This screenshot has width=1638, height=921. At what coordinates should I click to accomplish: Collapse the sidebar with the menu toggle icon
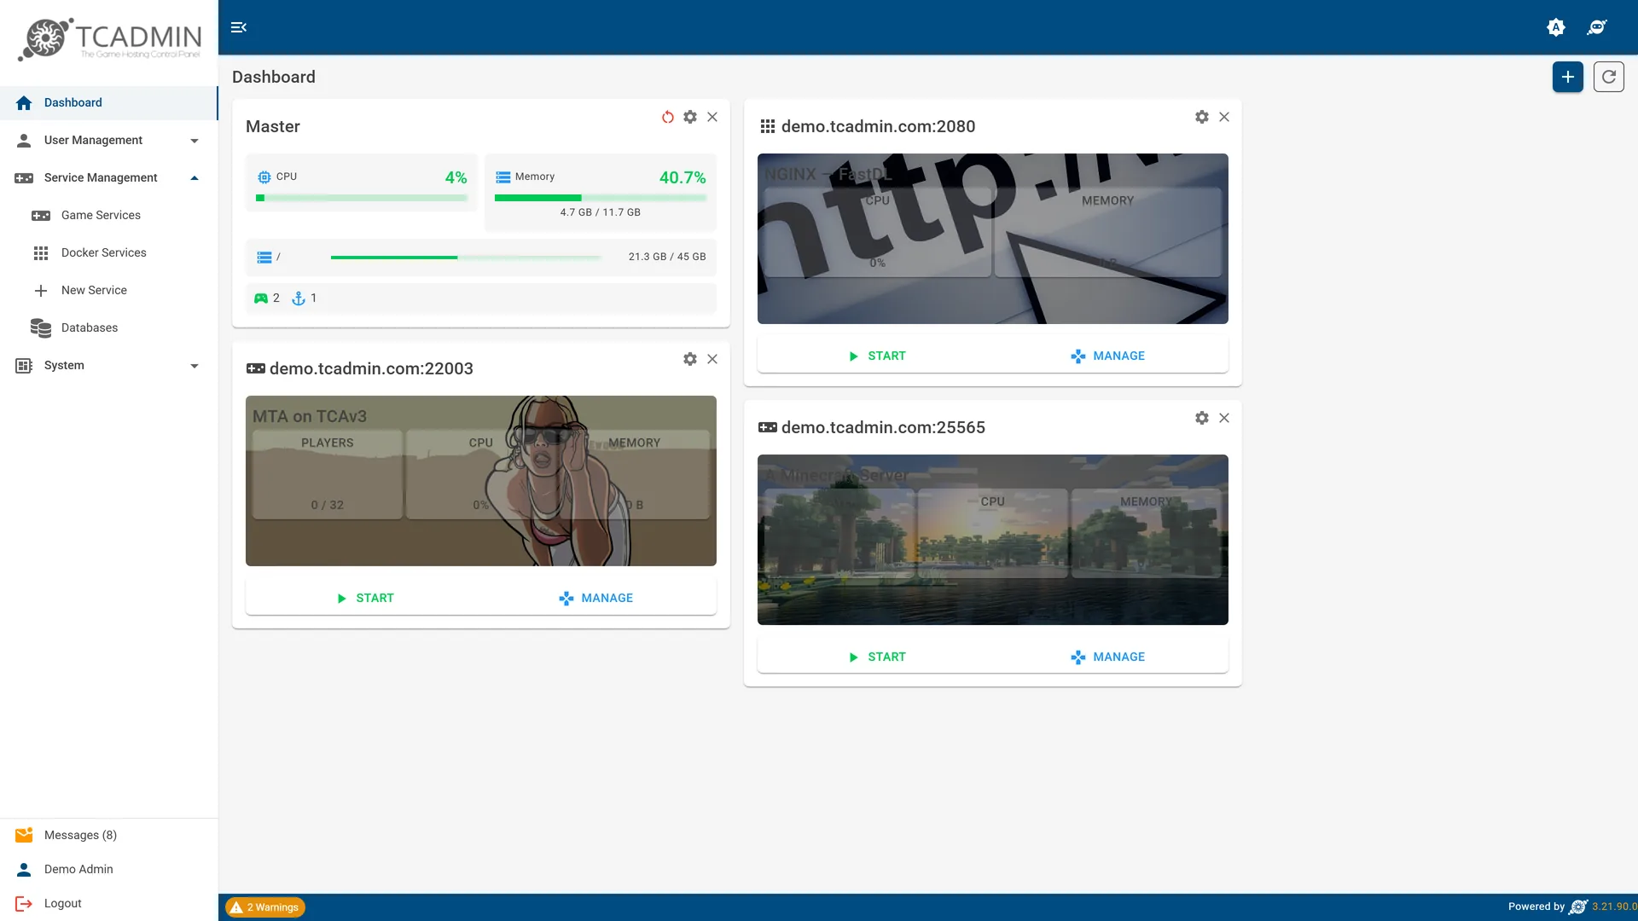tap(239, 27)
